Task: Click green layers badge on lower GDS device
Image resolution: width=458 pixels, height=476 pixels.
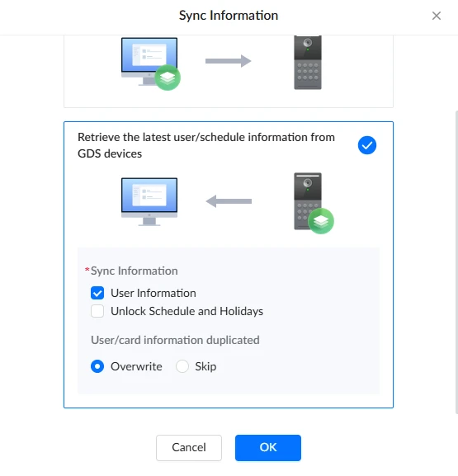Action: pyautogui.click(x=321, y=221)
